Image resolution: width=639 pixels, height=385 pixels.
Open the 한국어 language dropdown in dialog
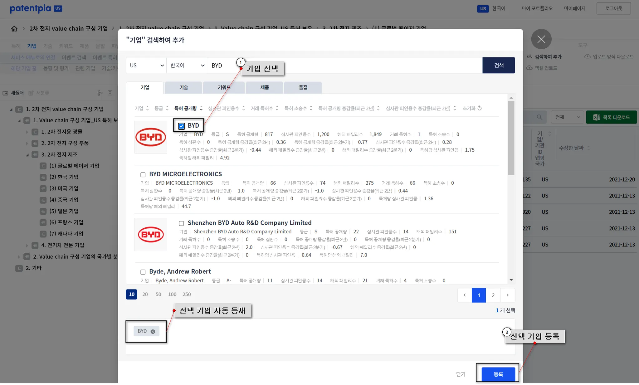click(187, 65)
